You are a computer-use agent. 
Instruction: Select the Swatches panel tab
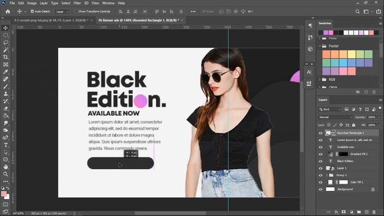pos(325,23)
